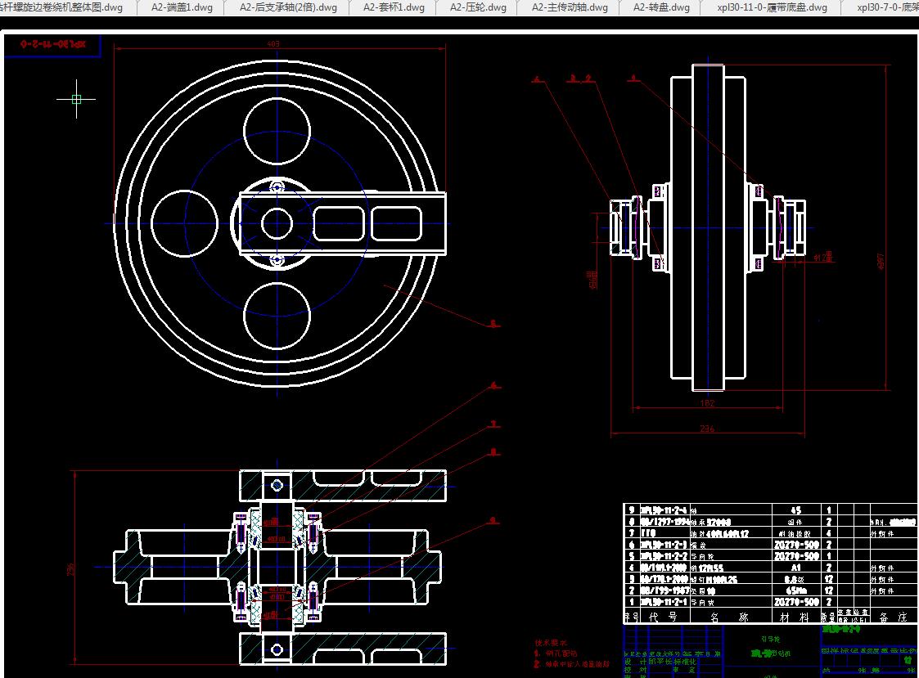Screen dimensions: 919x678
Task: Select the A2-转盘.dwg tab
Action: point(661,7)
